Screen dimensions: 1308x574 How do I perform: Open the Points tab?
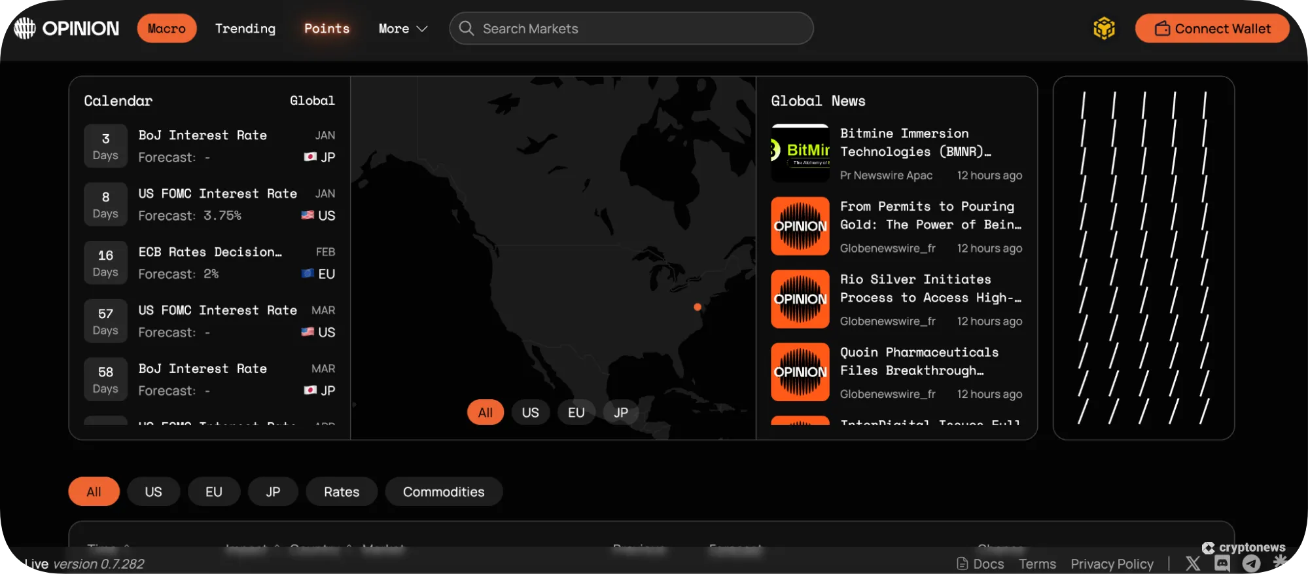[327, 28]
